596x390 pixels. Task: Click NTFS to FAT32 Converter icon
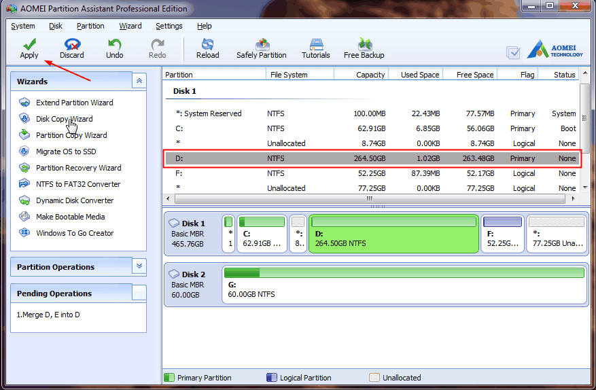24,183
